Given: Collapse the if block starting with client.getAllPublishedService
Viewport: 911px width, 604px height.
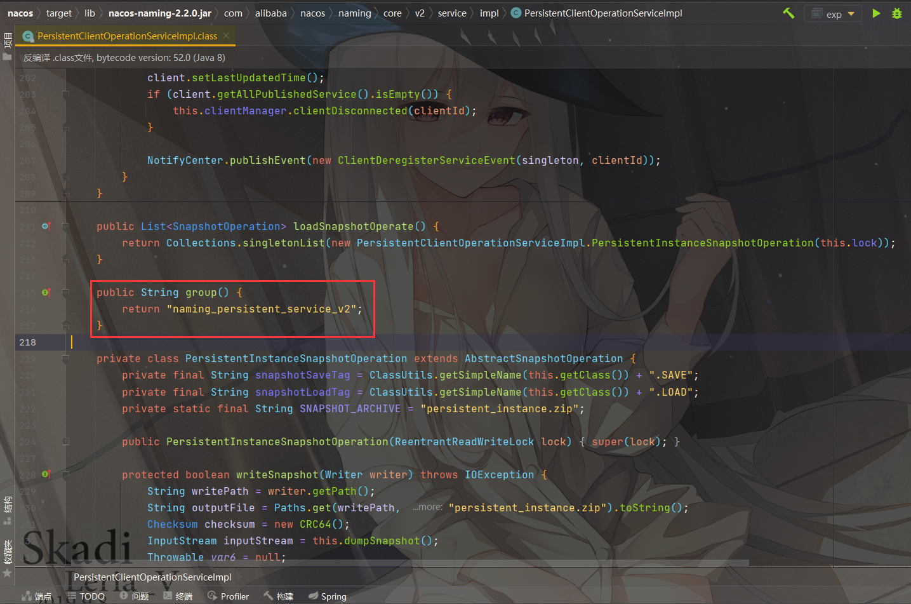Looking at the screenshot, I should [x=65, y=94].
